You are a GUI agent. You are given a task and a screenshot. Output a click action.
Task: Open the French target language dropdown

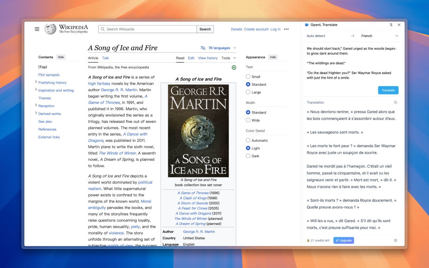pos(380,36)
